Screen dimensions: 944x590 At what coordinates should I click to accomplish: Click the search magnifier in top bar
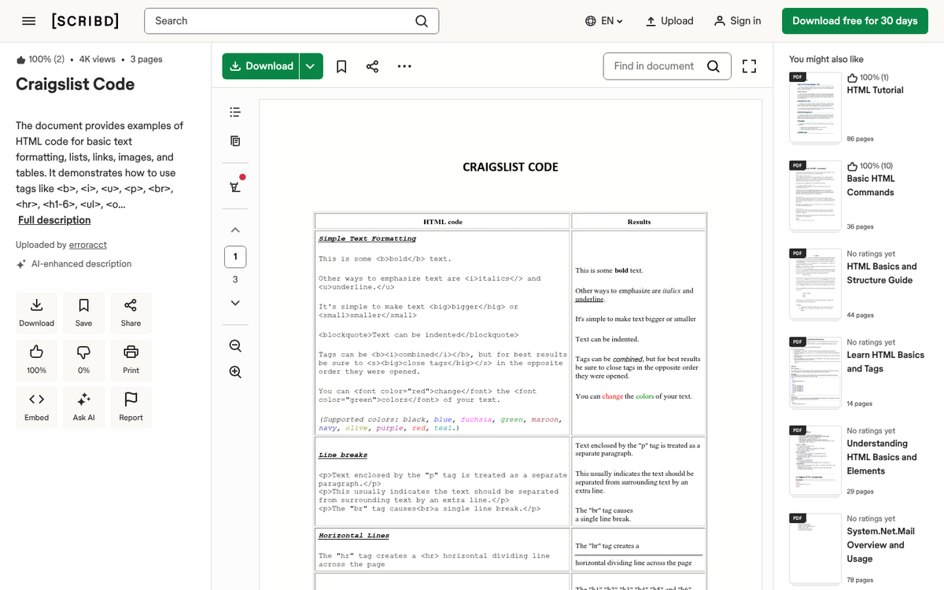pos(422,21)
